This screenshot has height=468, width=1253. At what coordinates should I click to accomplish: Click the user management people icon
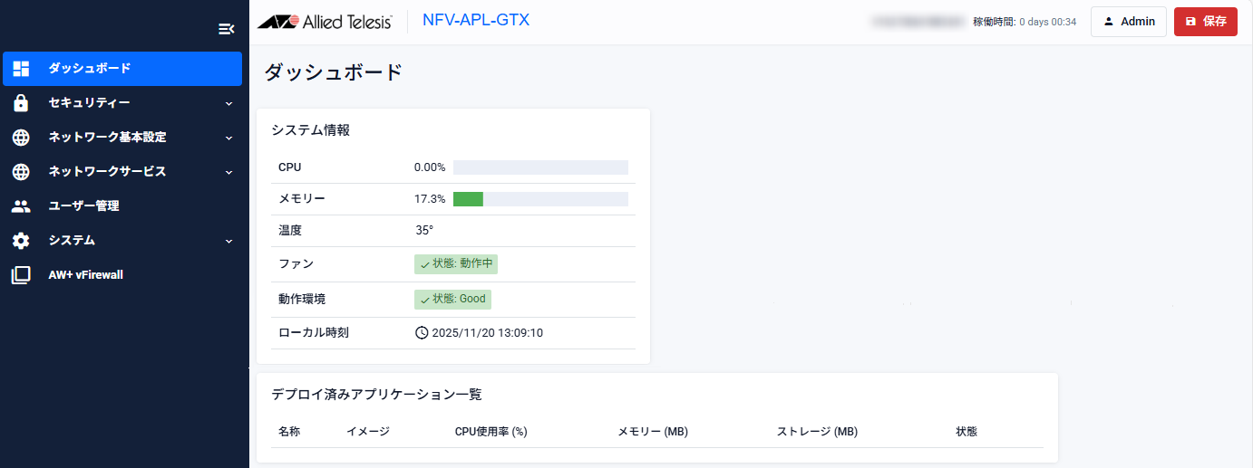21,206
